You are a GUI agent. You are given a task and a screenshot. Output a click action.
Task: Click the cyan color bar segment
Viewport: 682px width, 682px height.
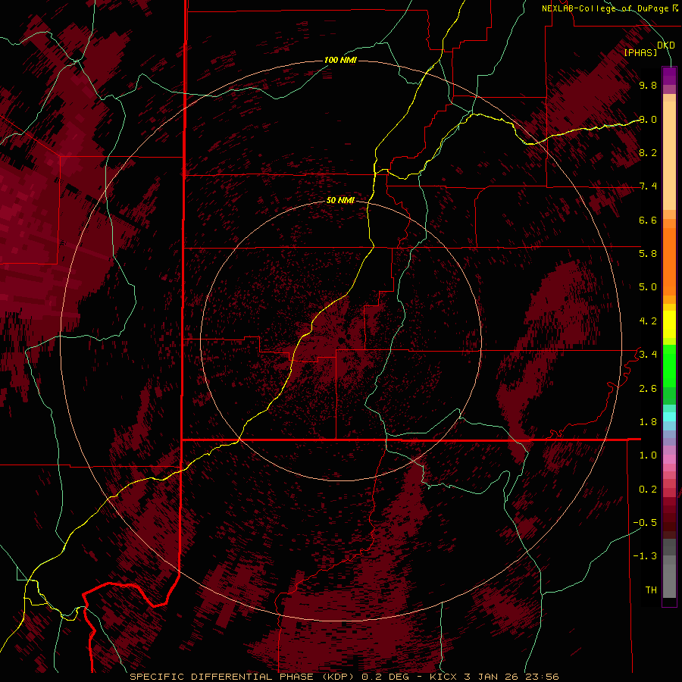(669, 417)
